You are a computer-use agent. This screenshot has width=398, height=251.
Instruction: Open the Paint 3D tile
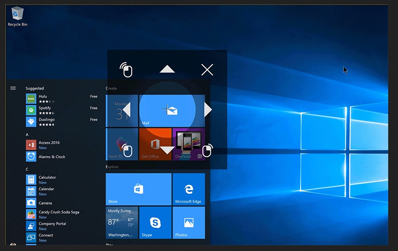pos(122,144)
